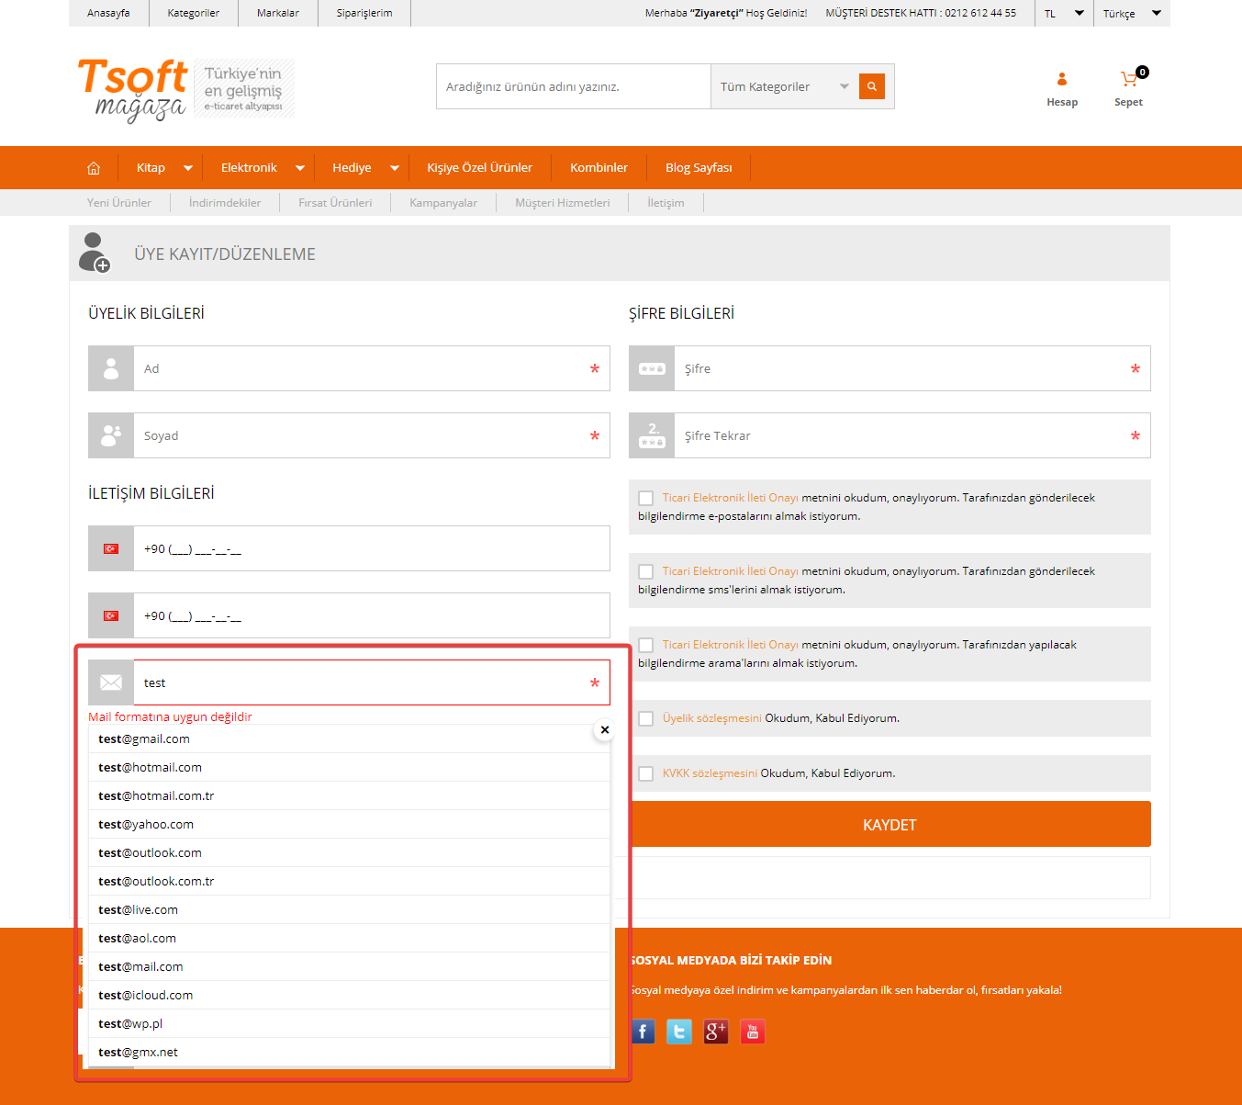Open the Türkçe language dropdown
Image resolution: width=1242 pixels, height=1105 pixels.
click(x=1132, y=13)
